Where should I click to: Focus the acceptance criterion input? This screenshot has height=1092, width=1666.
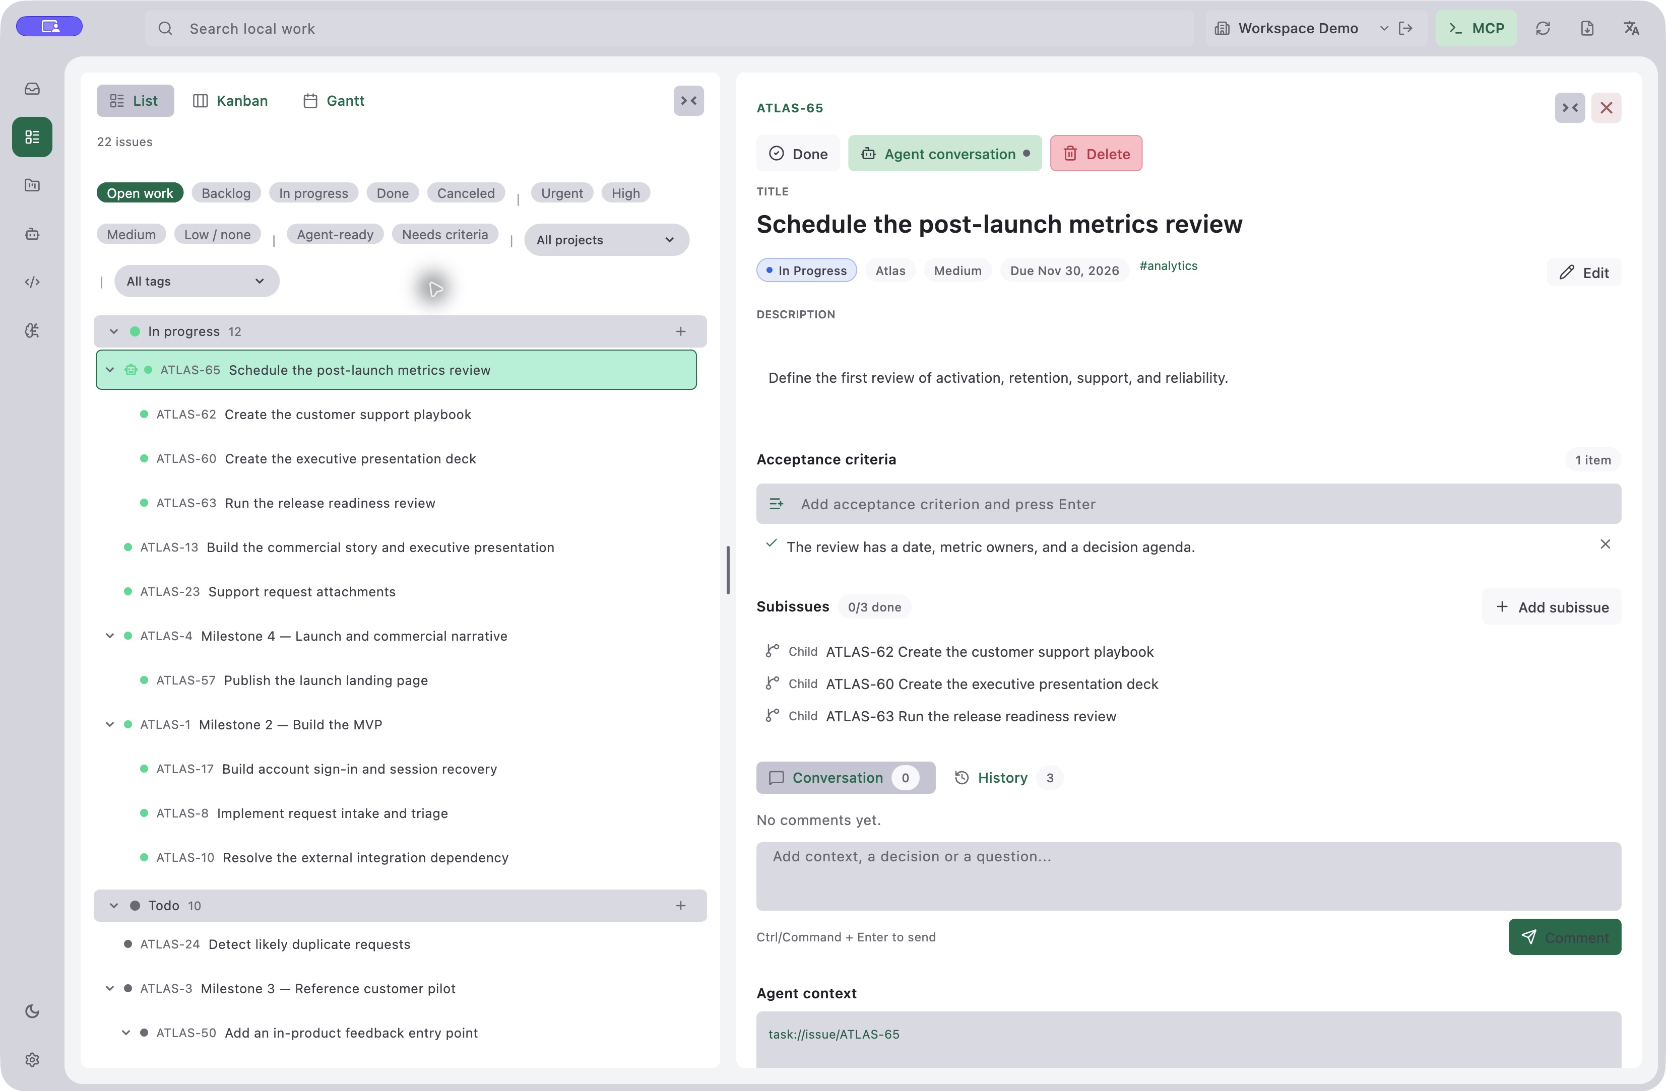pos(1189,504)
